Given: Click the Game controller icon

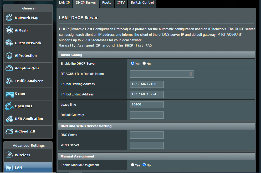Looking at the screenshot, I should [9, 94].
